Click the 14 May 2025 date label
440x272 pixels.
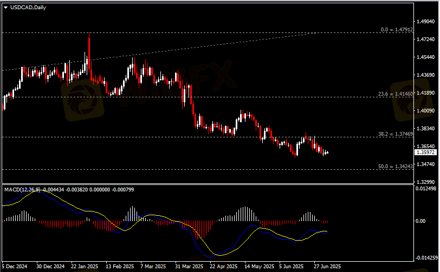click(259, 266)
